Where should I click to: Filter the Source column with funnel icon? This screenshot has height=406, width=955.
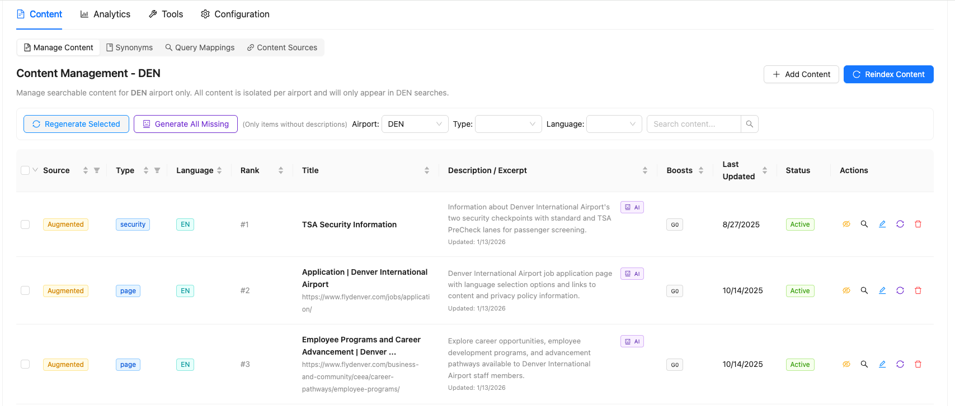97,170
